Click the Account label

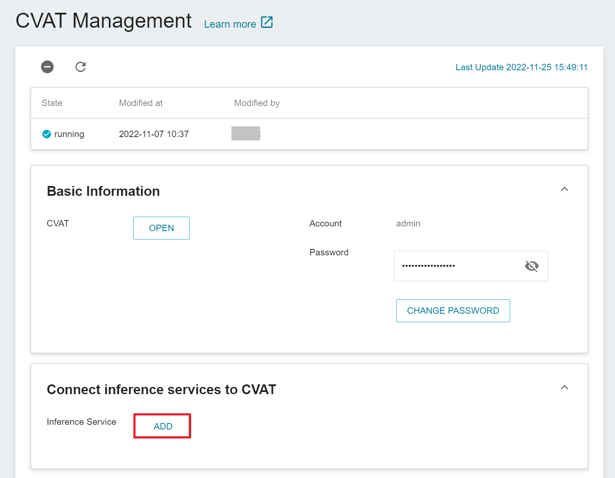(x=326, y=223)
